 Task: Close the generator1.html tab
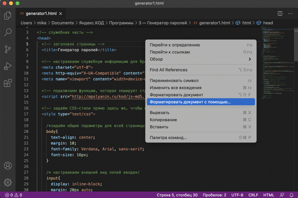tap(61, 14)
